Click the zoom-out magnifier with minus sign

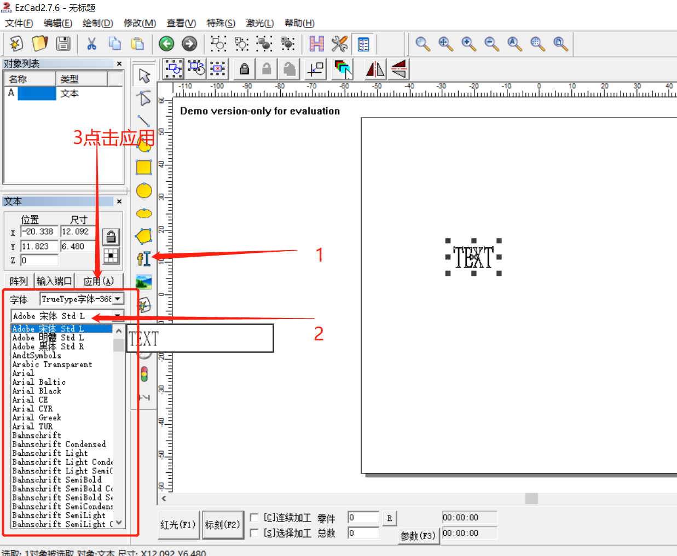[491, 44]
